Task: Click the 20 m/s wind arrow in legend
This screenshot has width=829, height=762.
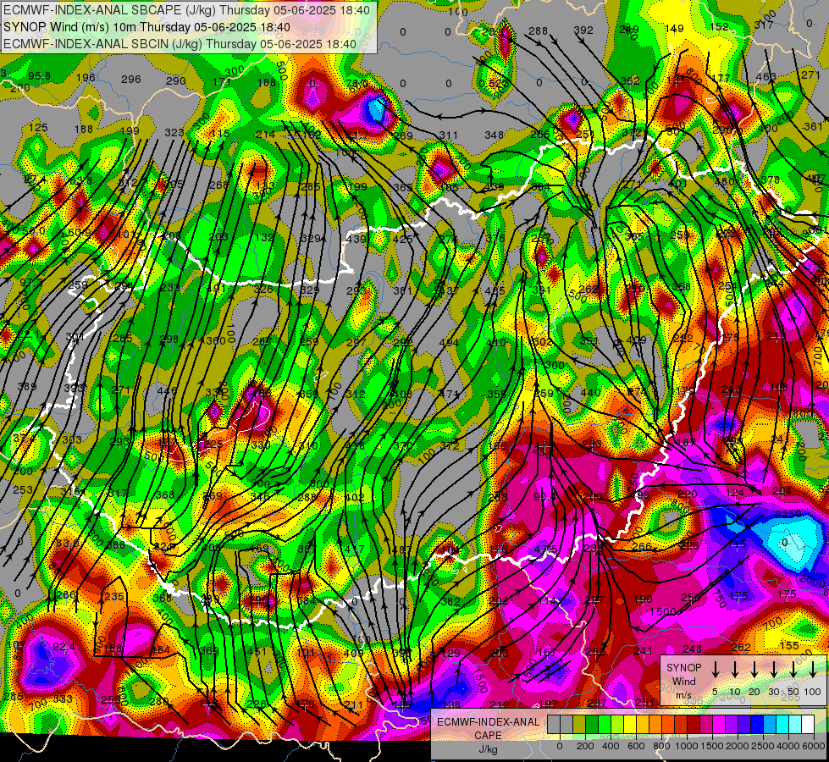Action: 754,669
